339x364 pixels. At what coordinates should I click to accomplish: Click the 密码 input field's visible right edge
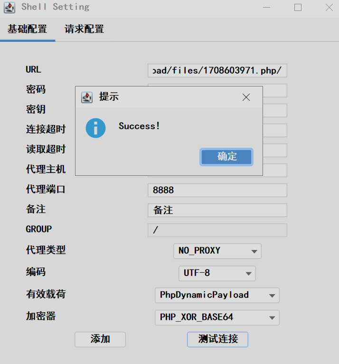275,91
